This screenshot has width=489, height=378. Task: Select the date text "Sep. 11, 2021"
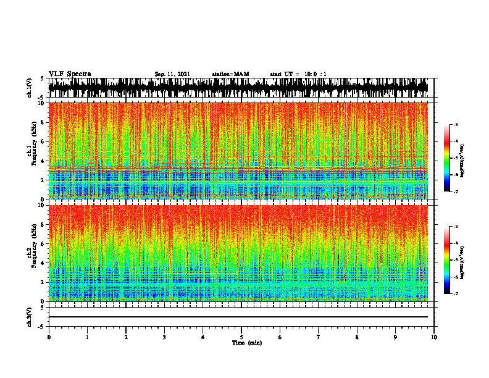pos(172,74)
